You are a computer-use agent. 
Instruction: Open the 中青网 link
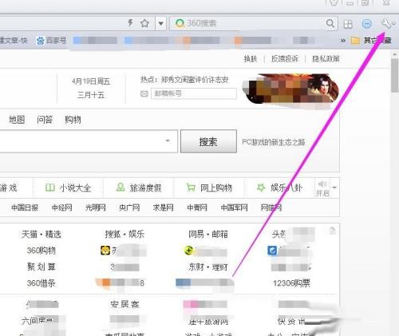197,208
